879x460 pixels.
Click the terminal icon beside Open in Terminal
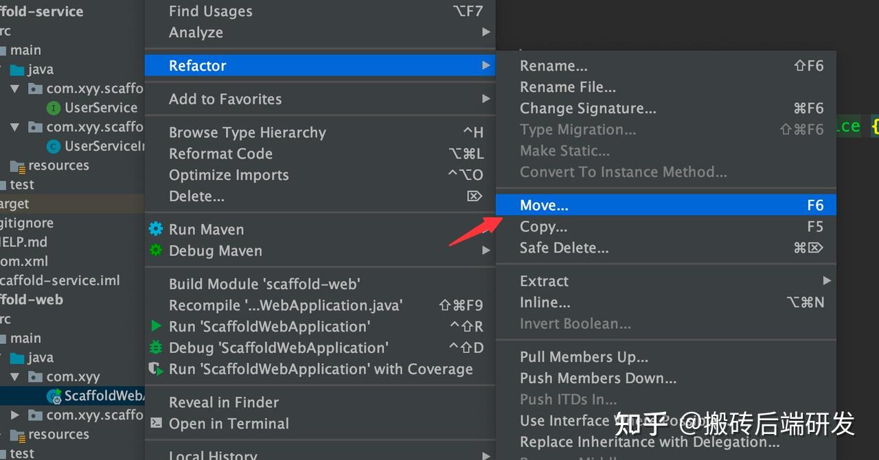point(156,423)
